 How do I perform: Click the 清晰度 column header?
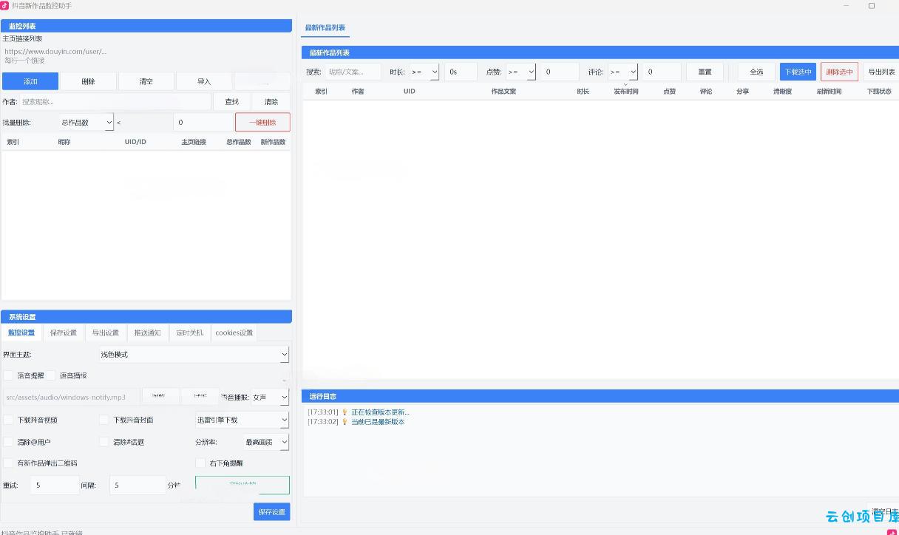click(782, 92)
